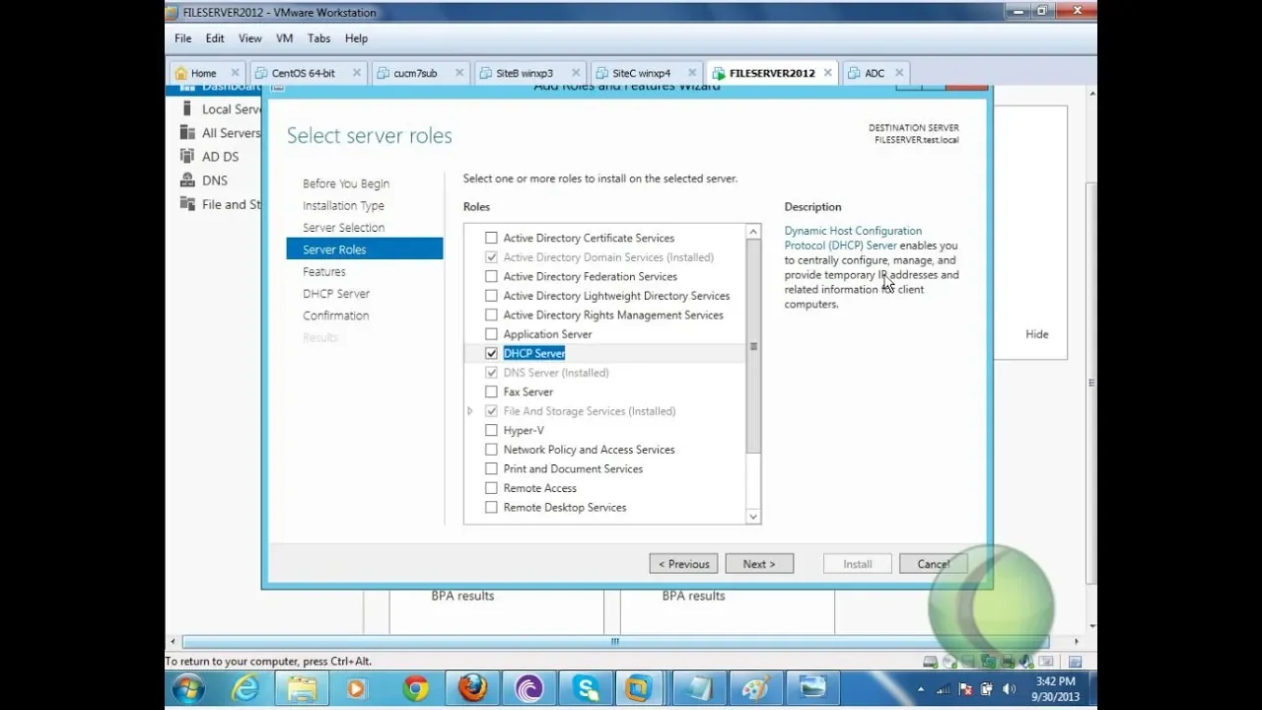This screenshot has height=710, width=1262.
Task: Check Remote Desktop Services role
Action: point(491,507)
